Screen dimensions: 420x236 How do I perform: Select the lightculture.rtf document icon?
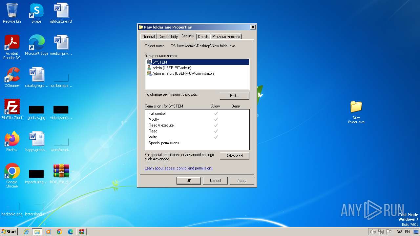(61, 13)
